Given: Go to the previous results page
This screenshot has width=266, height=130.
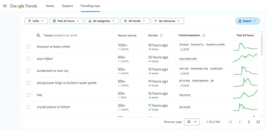Looking at the screenshot, I should coord(240,122).
